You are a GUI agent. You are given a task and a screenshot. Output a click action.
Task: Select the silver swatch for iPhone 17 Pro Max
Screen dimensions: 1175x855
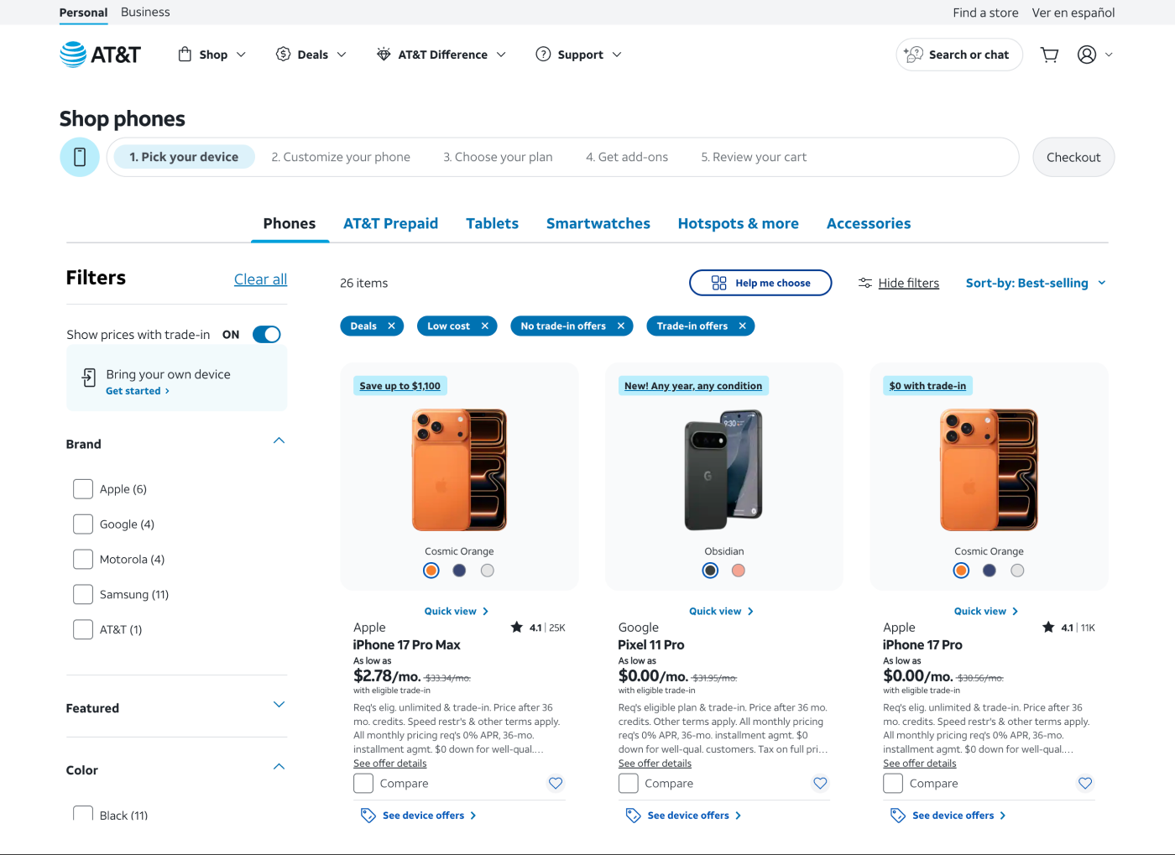coord(488,571)
